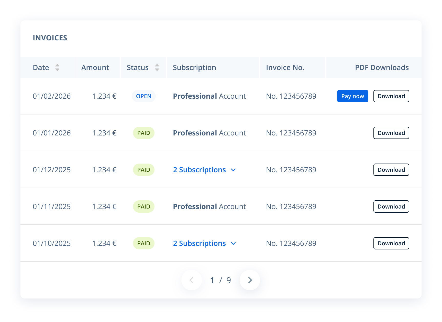The image size is (442, 322).
Task: Click the Status column header
Action: pyautogui.click(x=138, y=67)
